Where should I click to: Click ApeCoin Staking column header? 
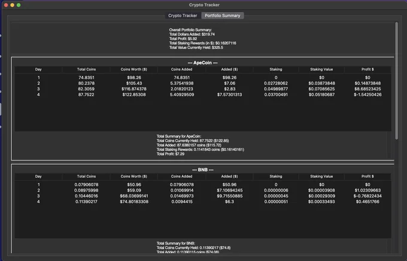[276, 69]
